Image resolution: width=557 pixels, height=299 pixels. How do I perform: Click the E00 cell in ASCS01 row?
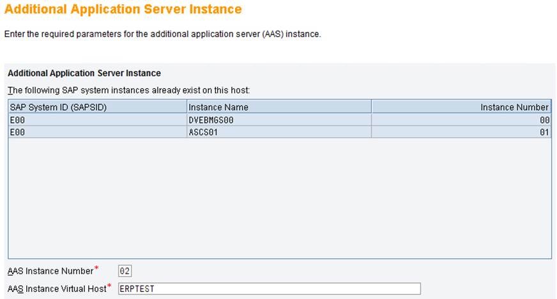point(97,132)
